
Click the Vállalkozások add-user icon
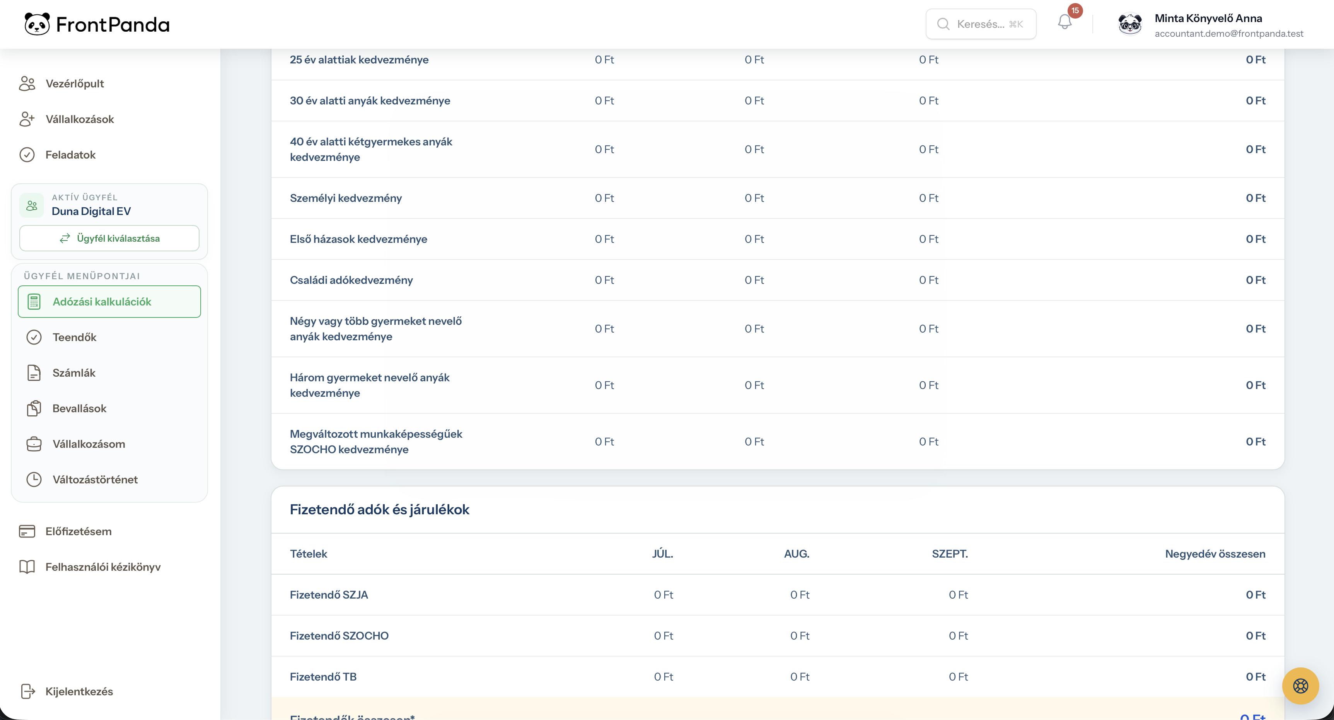27,119
